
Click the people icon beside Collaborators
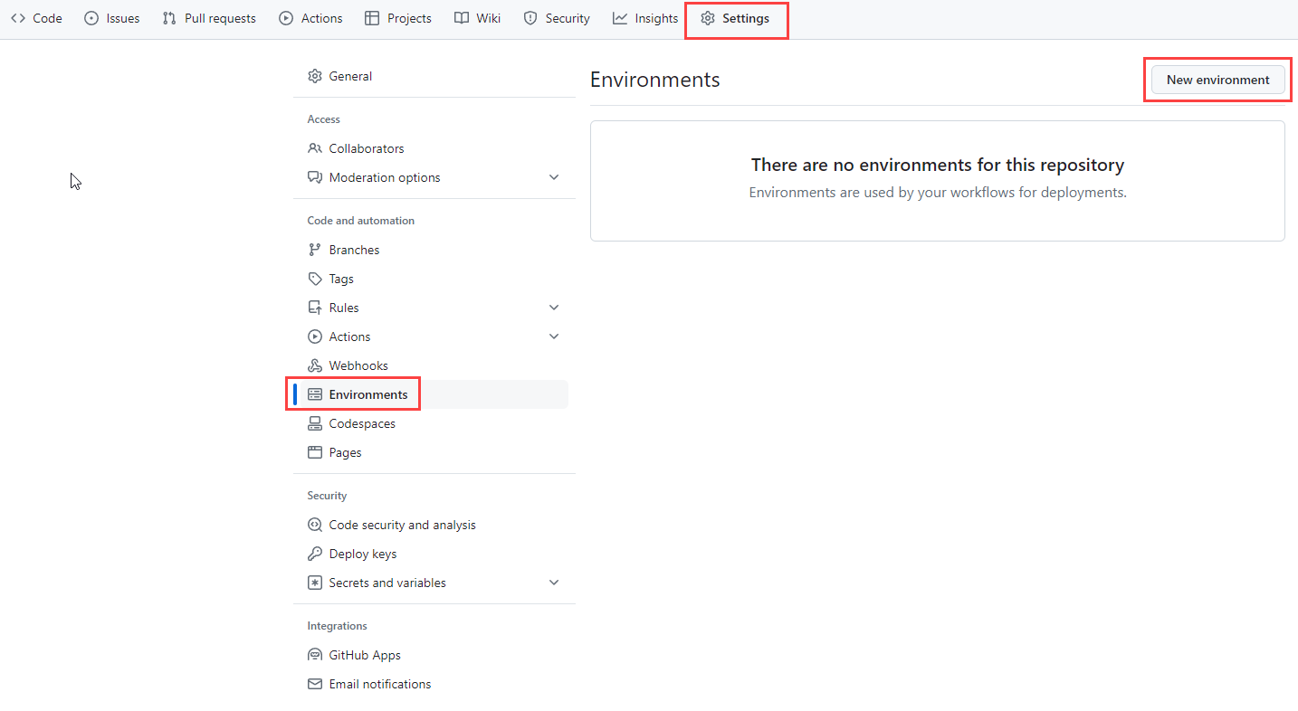pyautogui.click(x=315, y=148)
